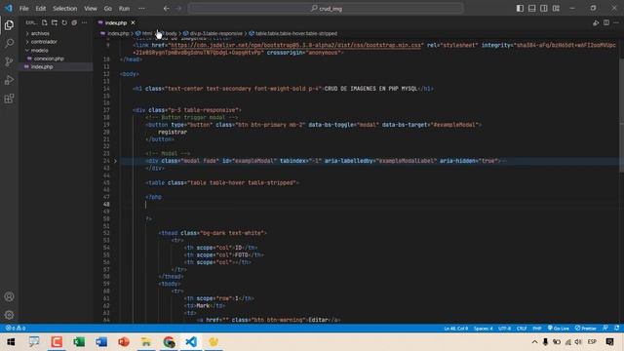Open Word from the taskbar
624x351 pixels.
(101, 342)
